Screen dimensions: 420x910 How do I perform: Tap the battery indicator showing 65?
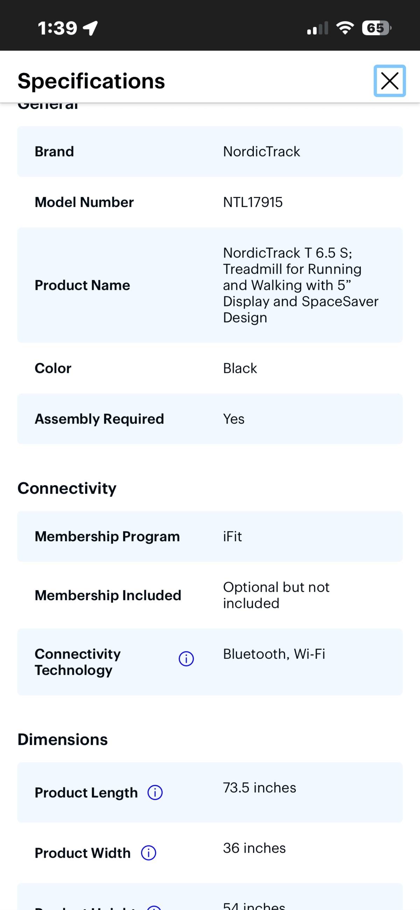(377, 28)
